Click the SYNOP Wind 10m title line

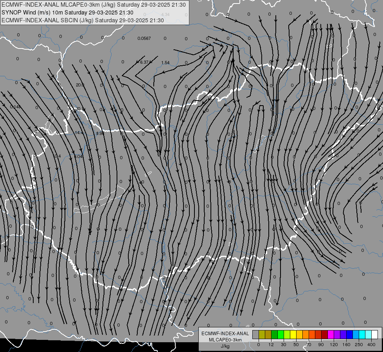[x=67, y=13]
